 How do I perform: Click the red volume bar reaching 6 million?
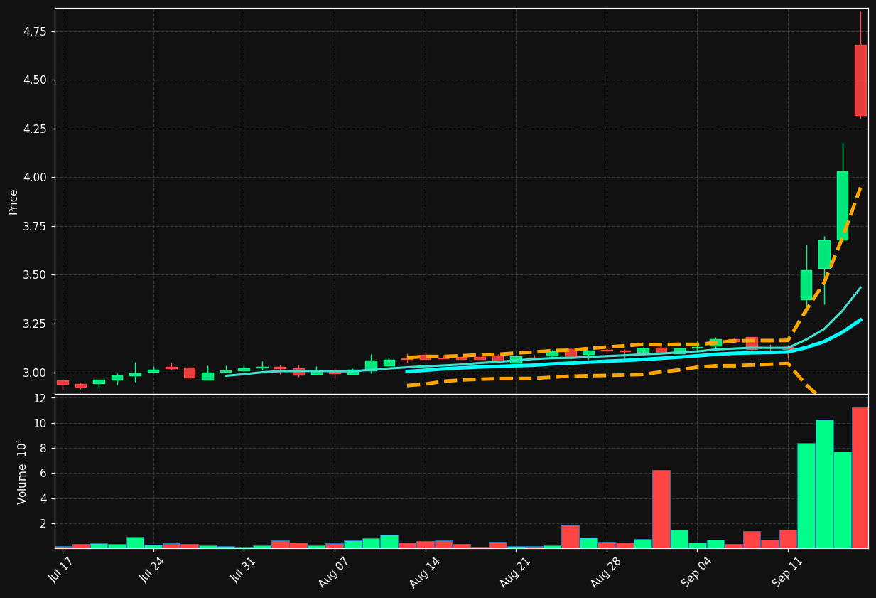[661, 509]
